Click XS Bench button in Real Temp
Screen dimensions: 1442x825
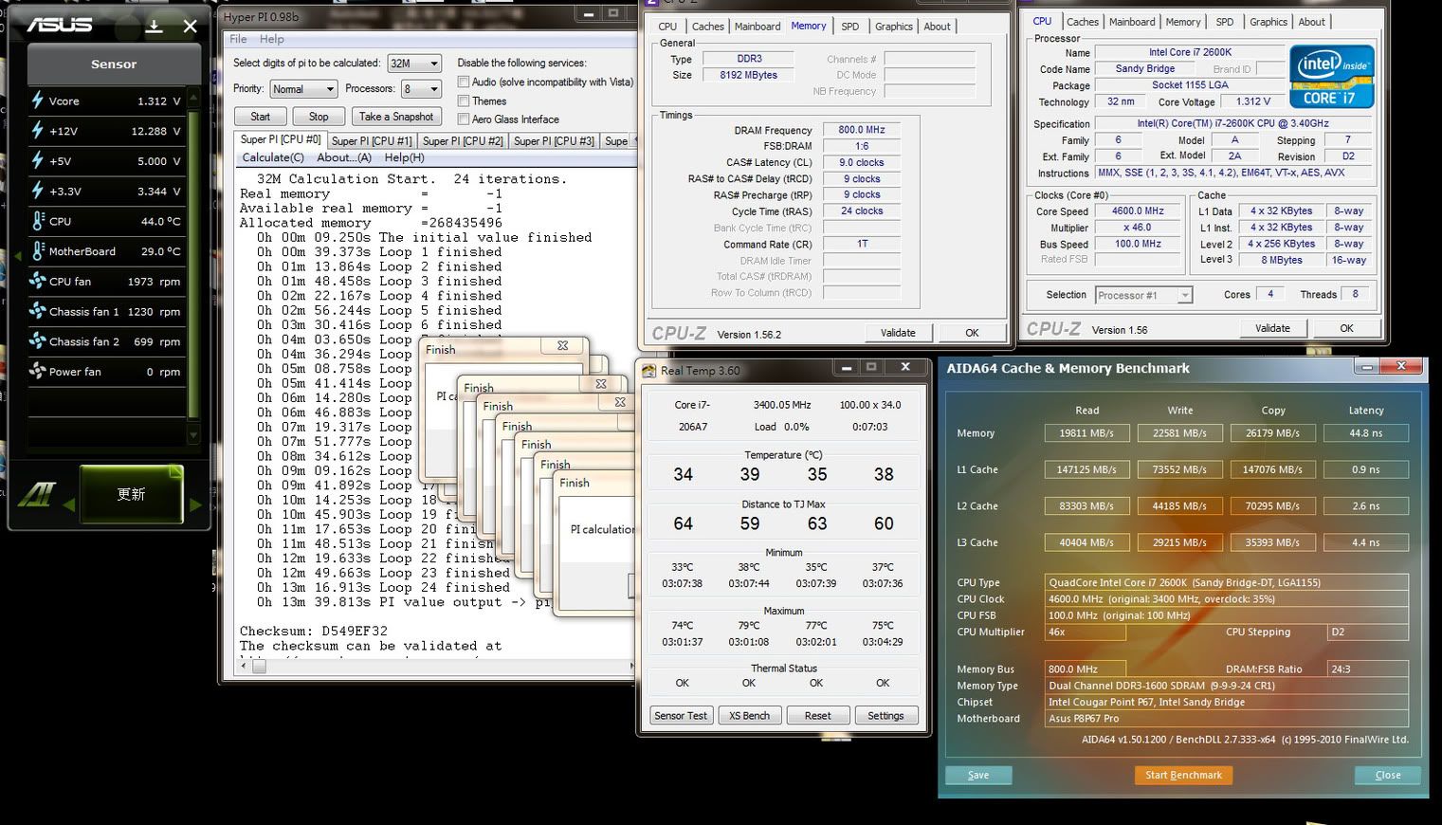point(749,716)
